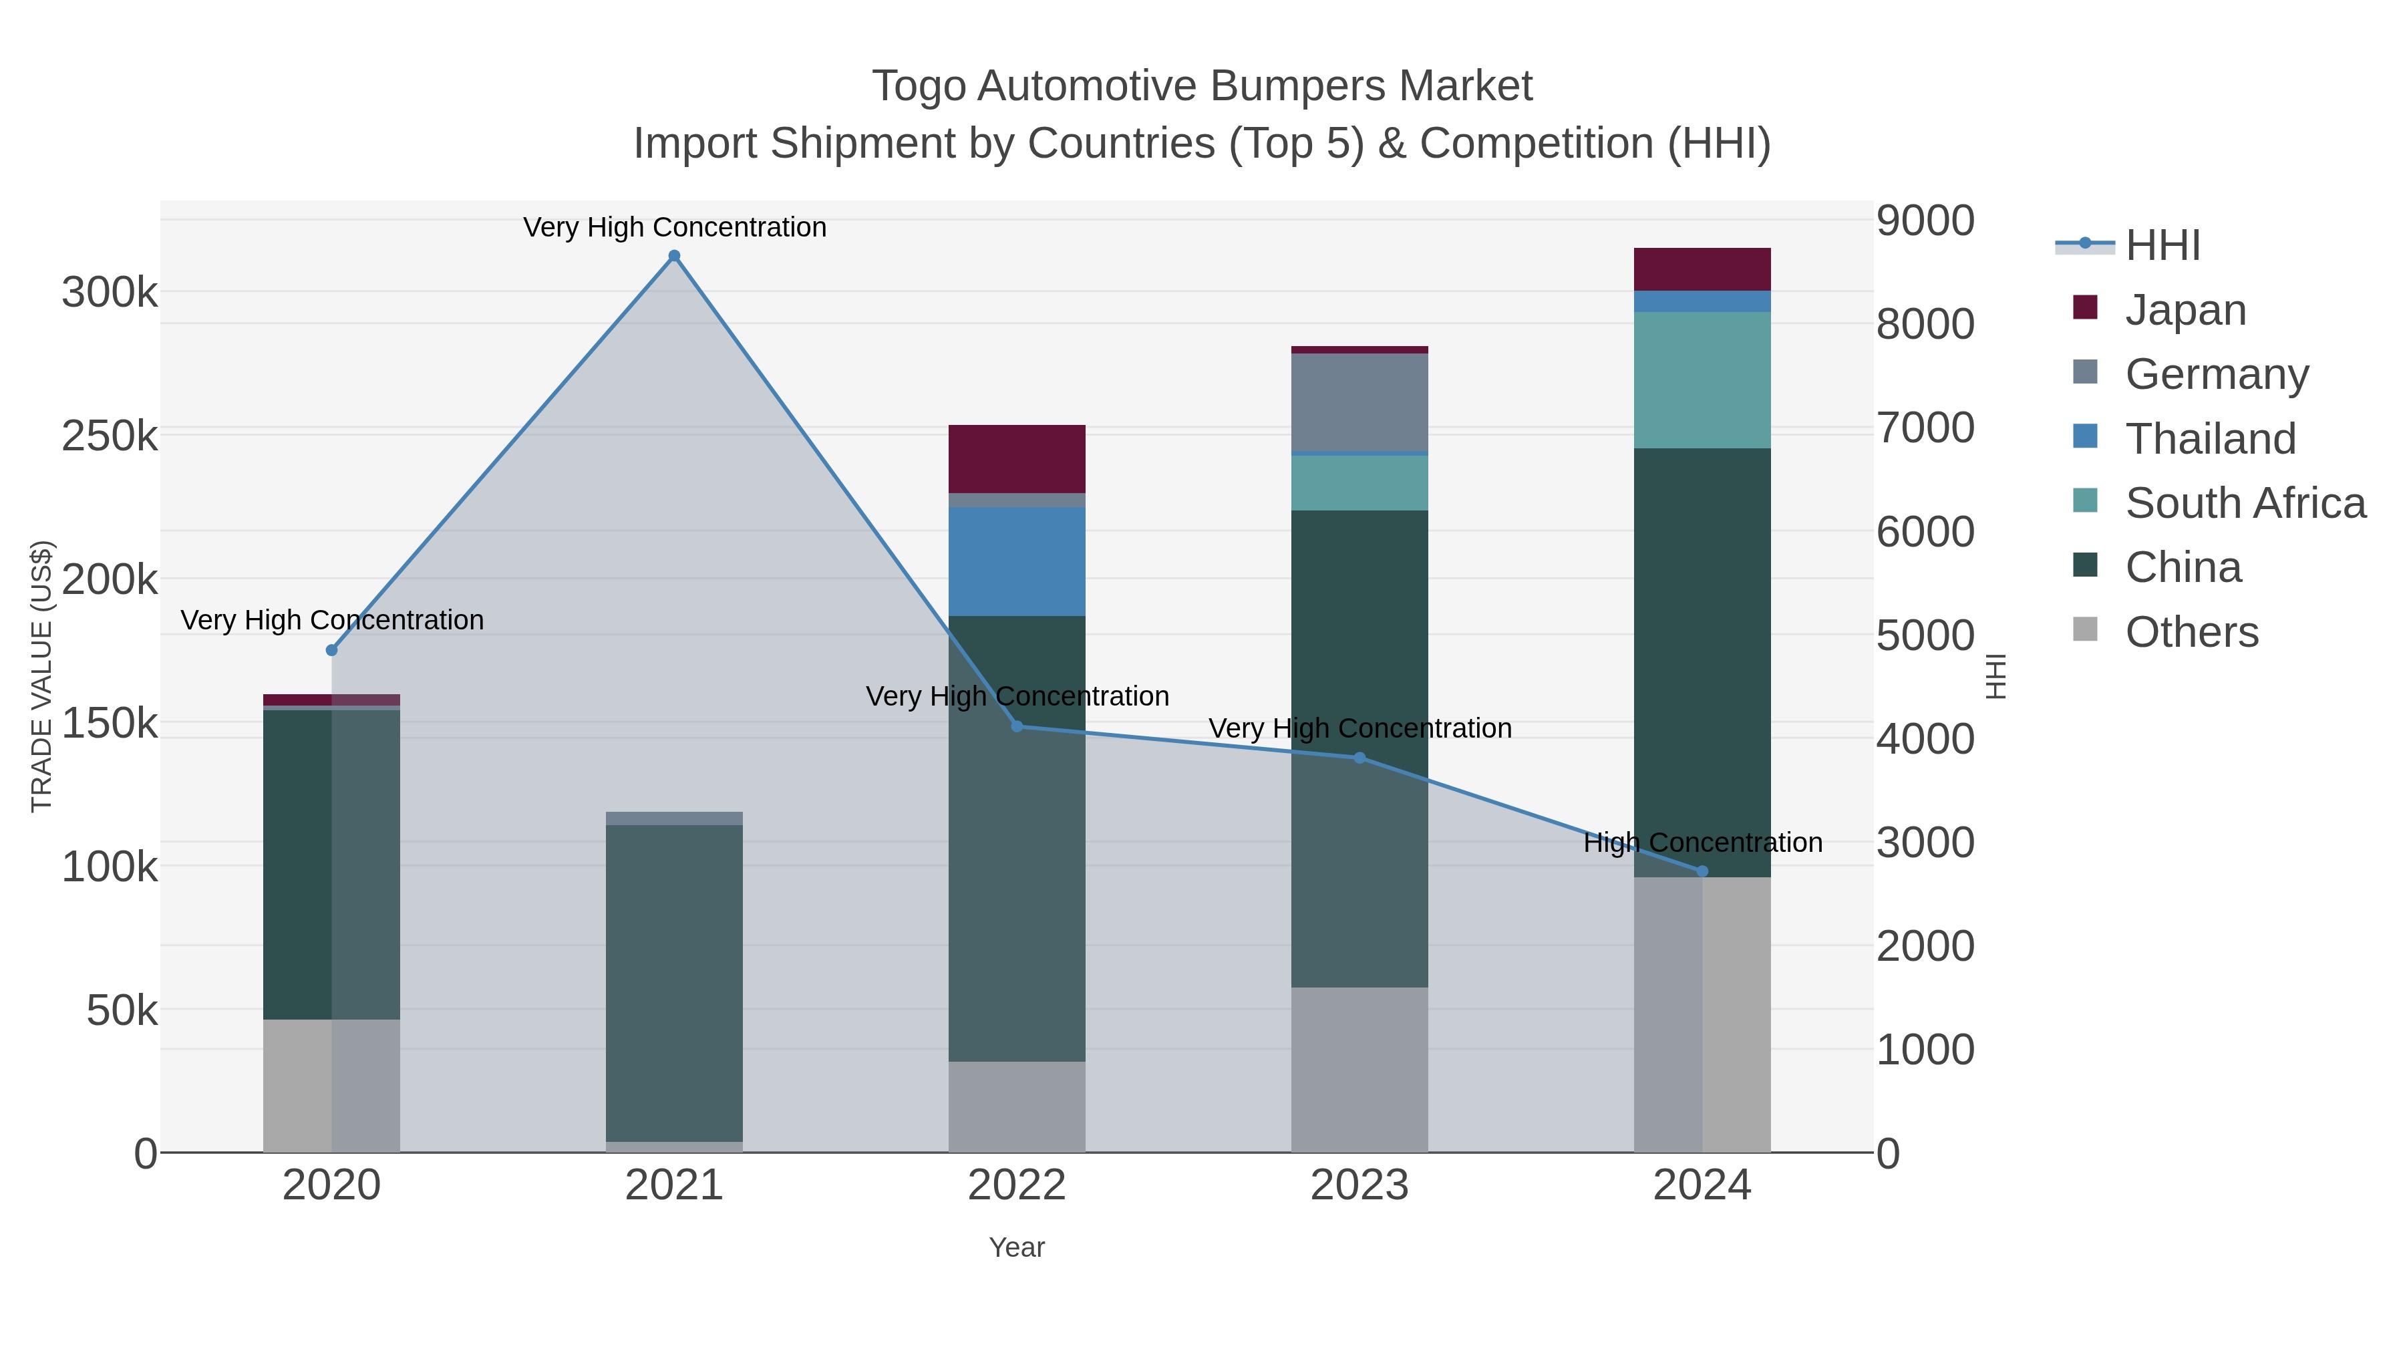Click the Others gray legend swatch
The width and height of the screenshot is (2405, 1353).
[2085, 629]
